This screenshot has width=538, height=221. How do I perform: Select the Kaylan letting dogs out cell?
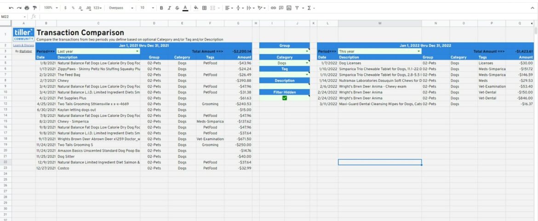[98, 110]
